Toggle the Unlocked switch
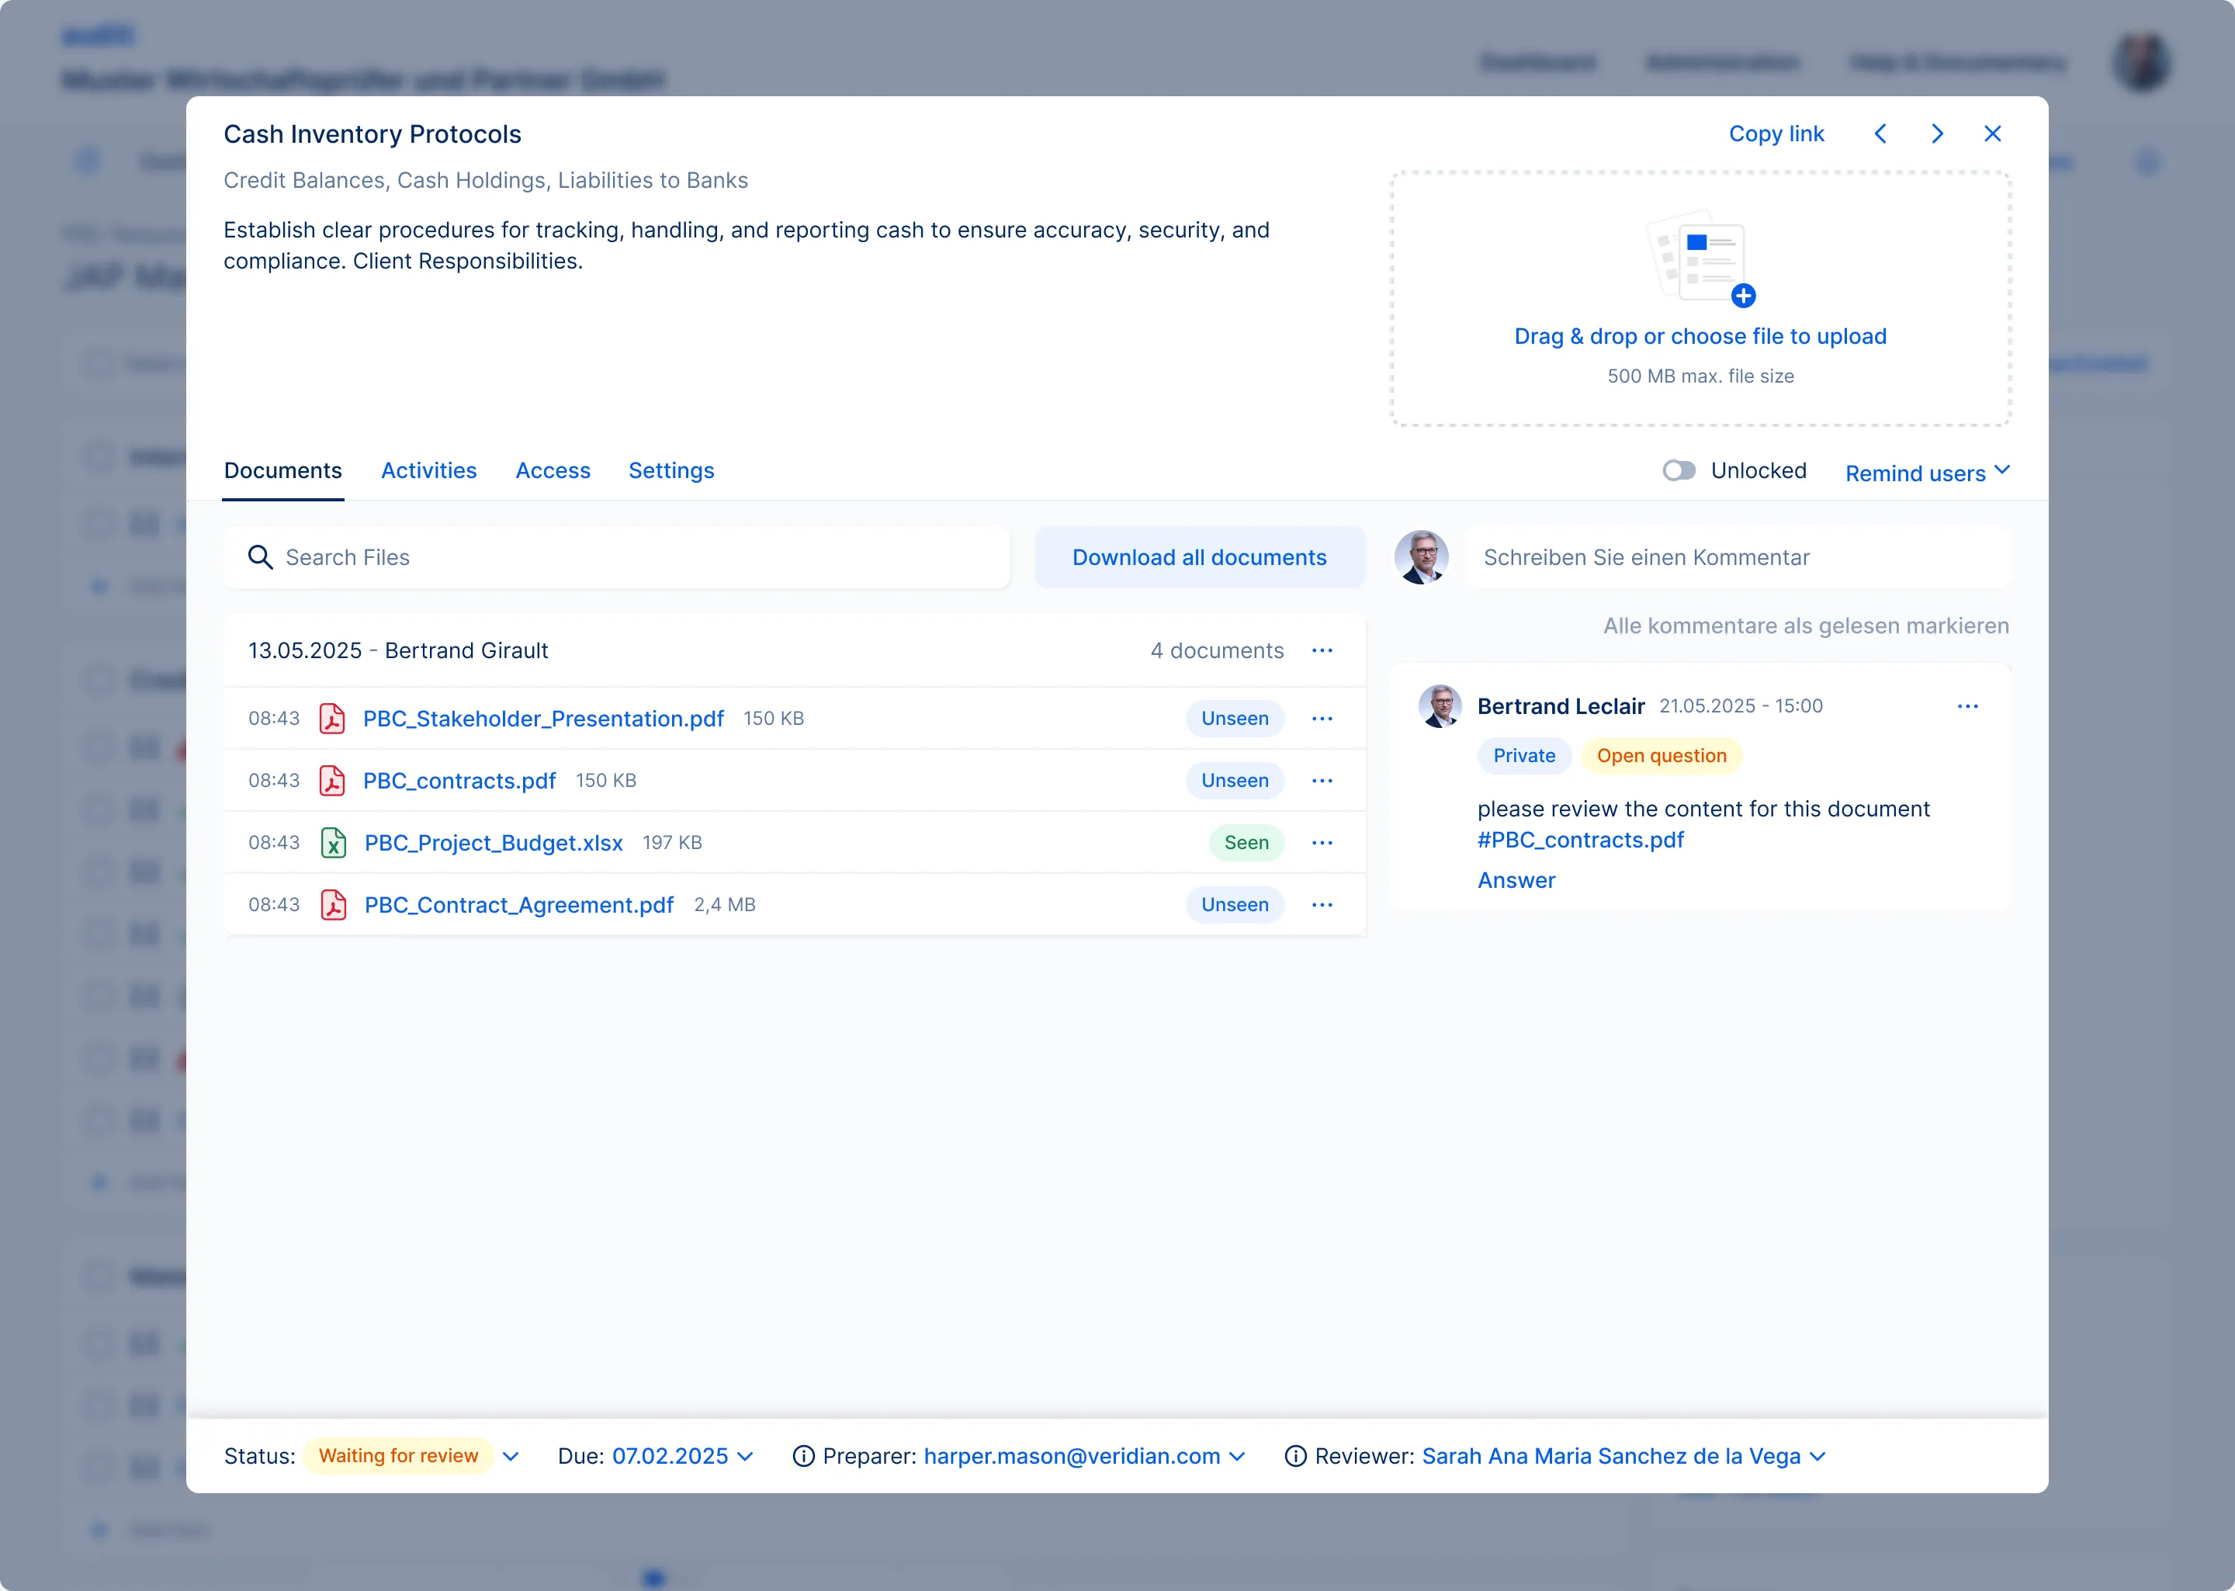Screen dimensions: 2235x1591 [x=1679, y=470]
